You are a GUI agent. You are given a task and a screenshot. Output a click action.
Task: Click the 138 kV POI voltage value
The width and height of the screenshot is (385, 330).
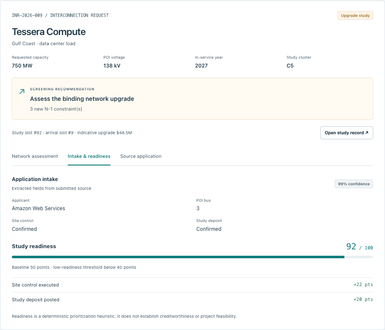coord(112,66)
